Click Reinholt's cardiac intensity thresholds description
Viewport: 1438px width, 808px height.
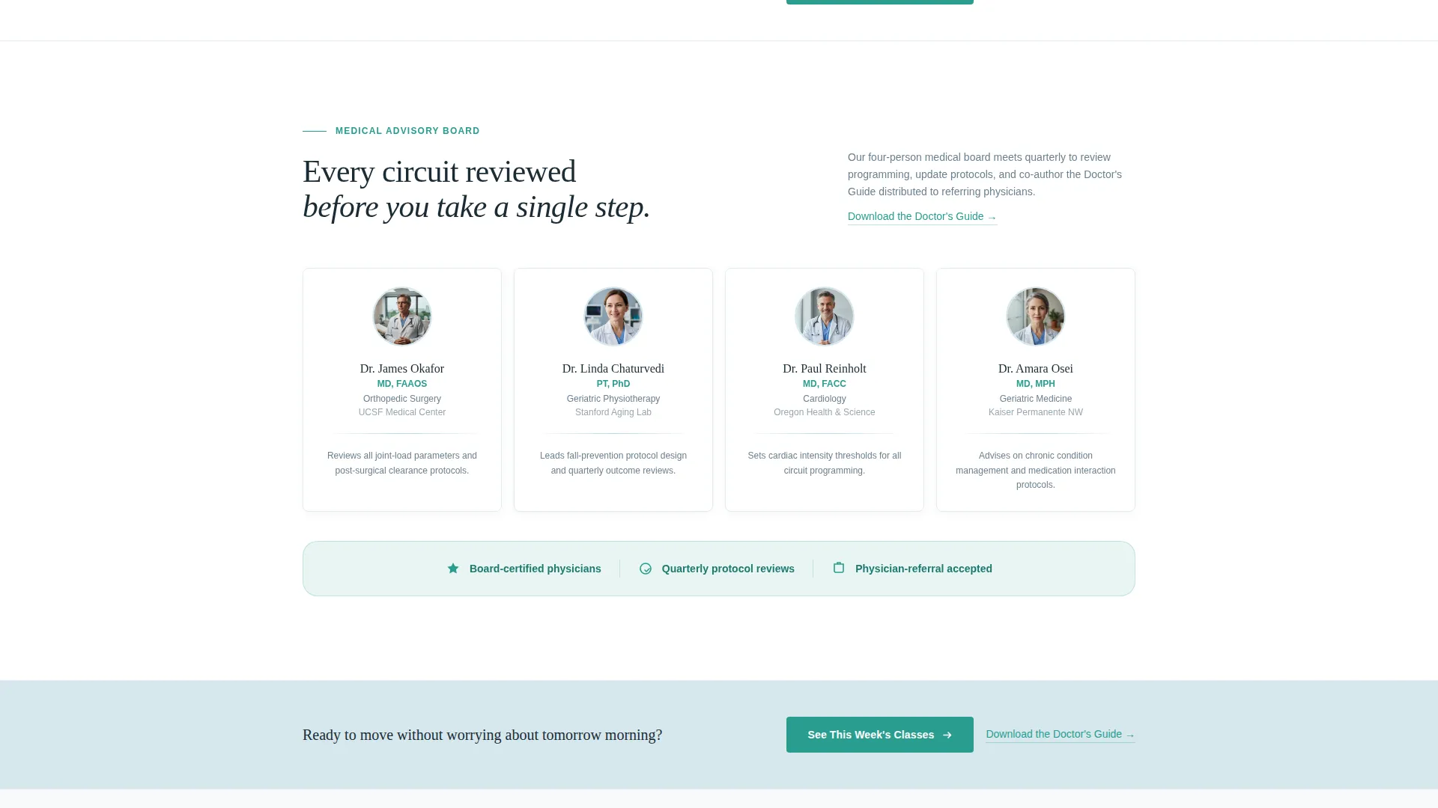pos(825,463)
